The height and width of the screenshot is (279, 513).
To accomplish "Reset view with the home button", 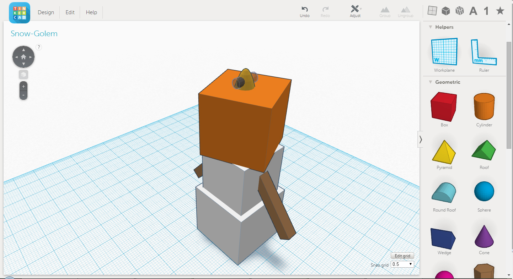I will coord(23,57).
